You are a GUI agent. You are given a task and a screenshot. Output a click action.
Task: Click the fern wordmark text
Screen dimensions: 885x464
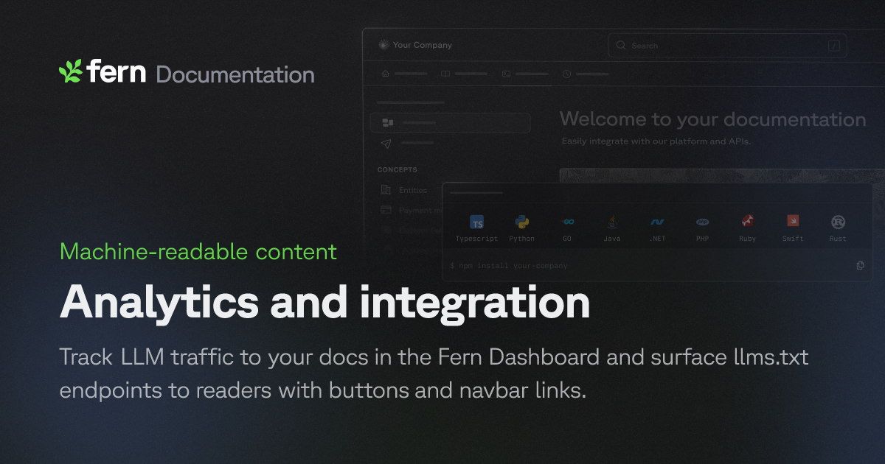tap(117, 72)
